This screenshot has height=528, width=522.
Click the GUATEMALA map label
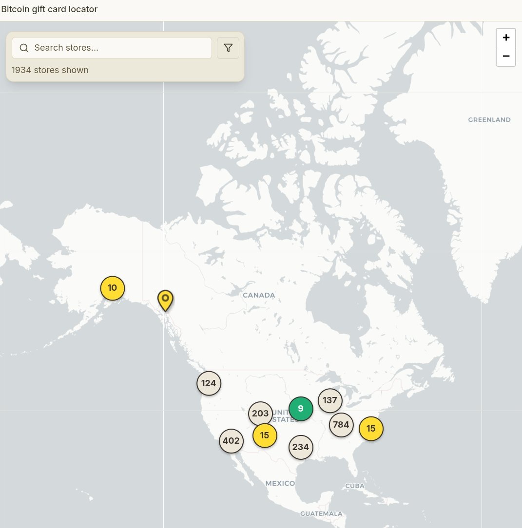pyautogui.click(x=321, y=514)
